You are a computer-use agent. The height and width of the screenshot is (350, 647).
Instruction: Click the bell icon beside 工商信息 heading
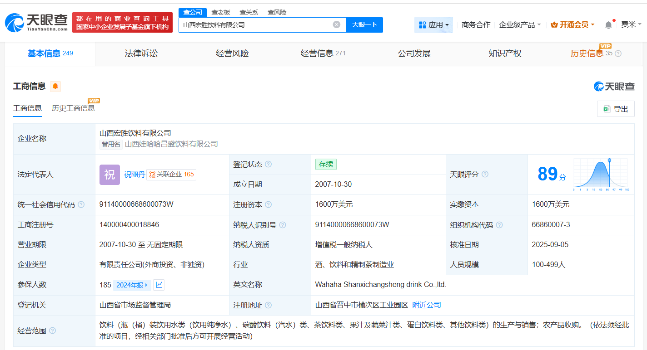[x=55, y=86]
